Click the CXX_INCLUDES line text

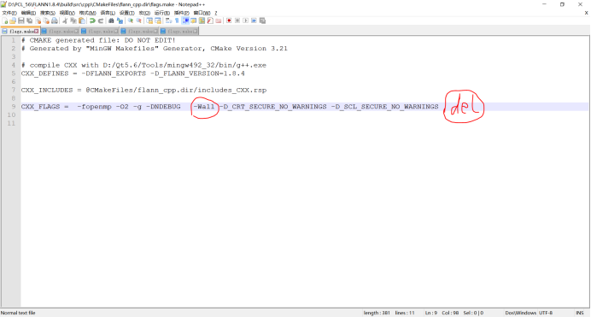[x=143, y=90]
